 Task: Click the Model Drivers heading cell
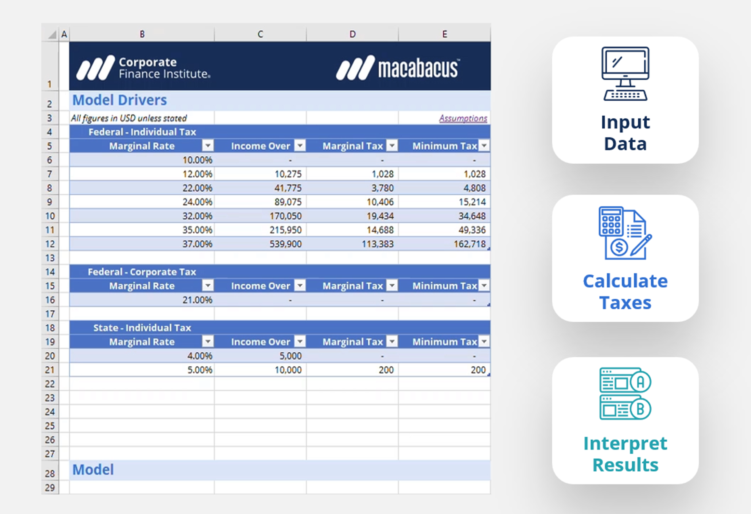pyautogui.click(x=119, y=100)
